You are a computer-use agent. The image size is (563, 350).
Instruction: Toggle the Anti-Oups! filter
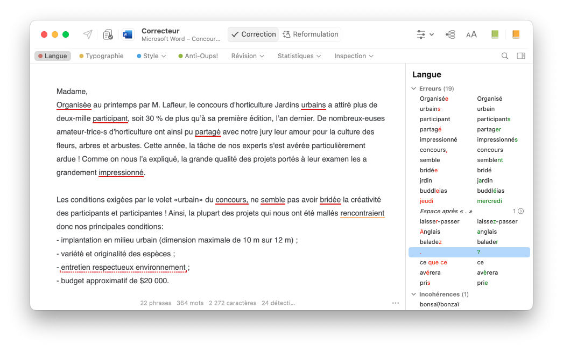(198, 56)
